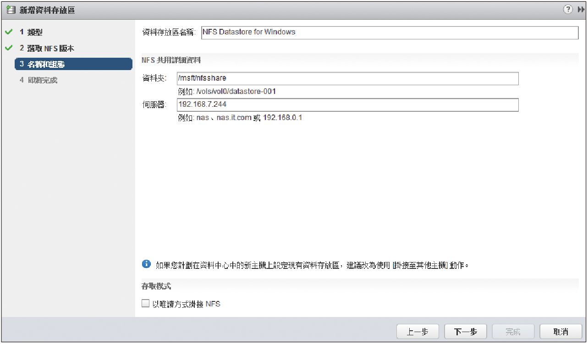Click the 完成 button
This screenshot has width=588, height=344.
513,332
